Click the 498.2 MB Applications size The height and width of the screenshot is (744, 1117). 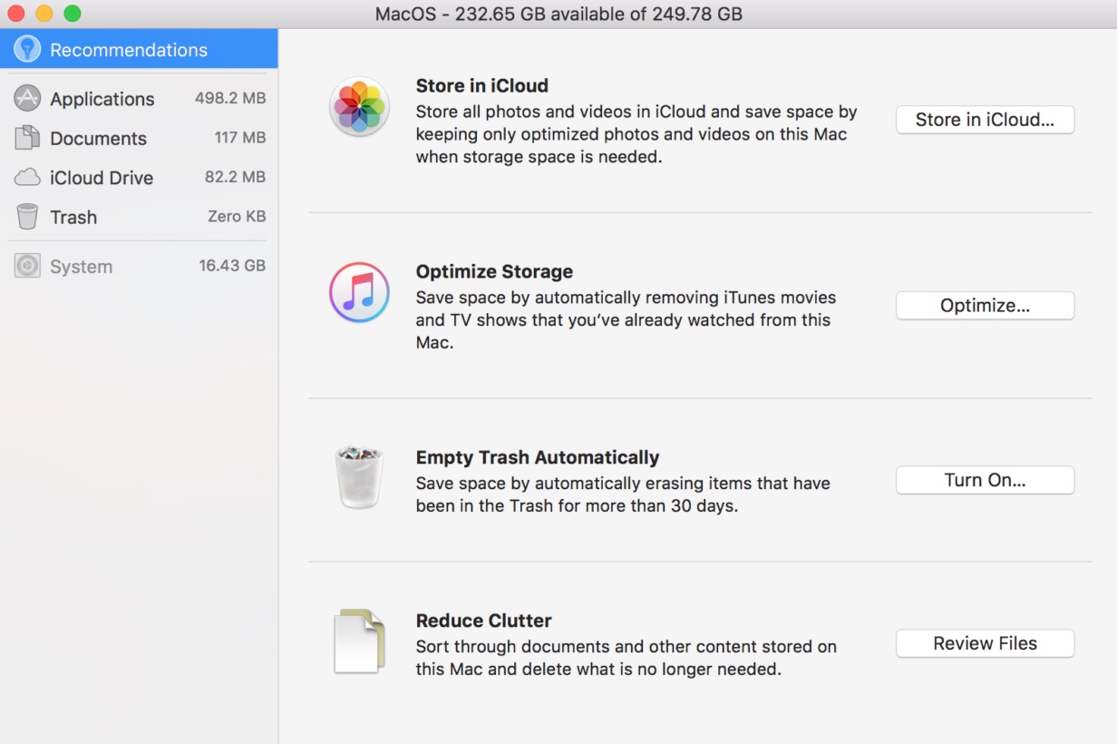point(230,98)
